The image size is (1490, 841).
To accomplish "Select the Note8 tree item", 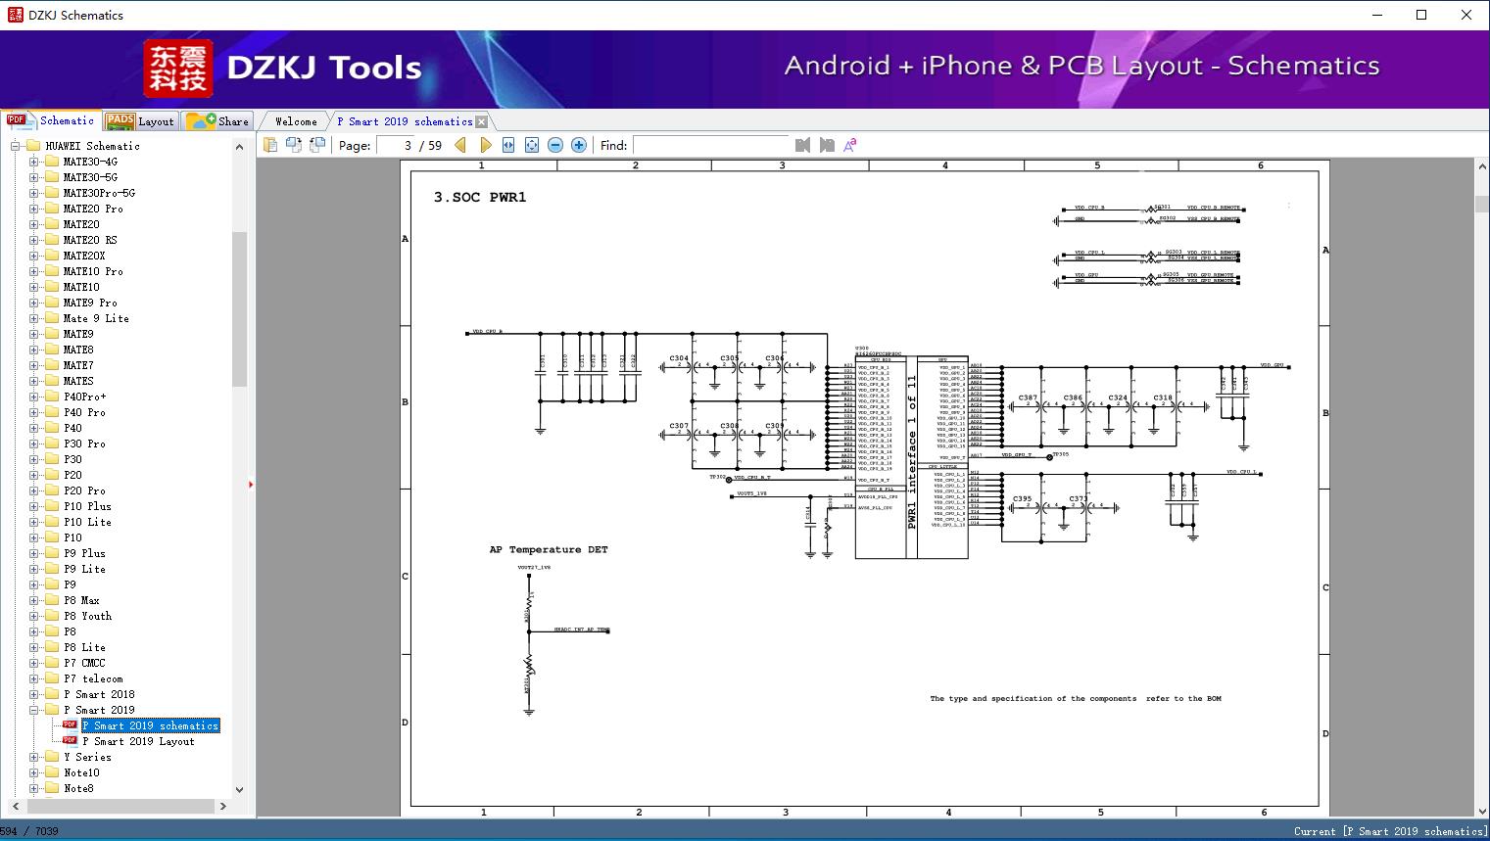I will click(78, 788).
